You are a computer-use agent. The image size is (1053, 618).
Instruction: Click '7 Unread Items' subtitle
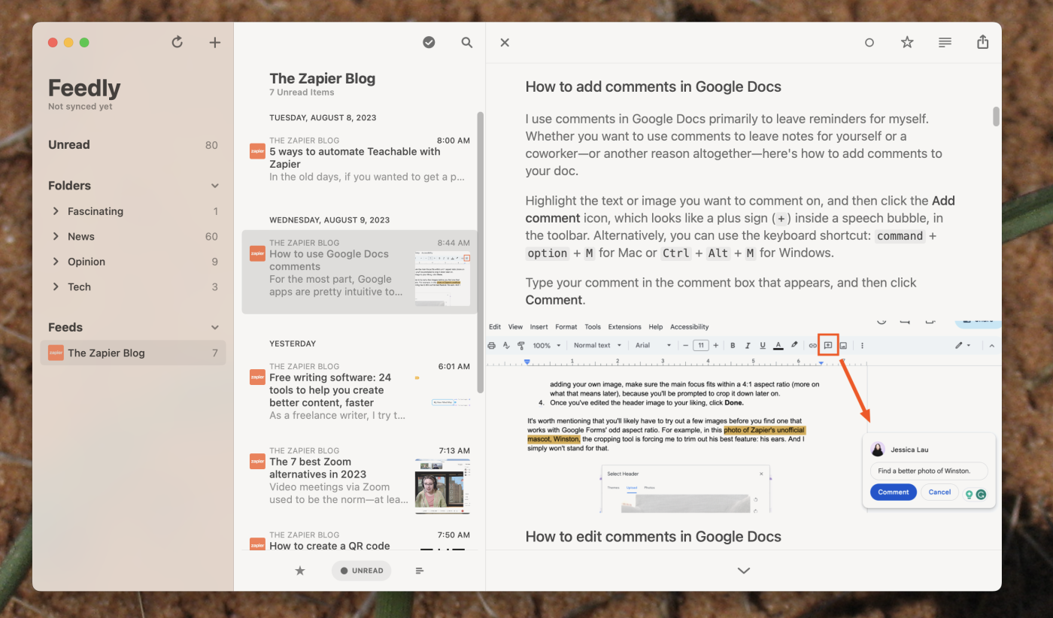tap(302, 92)
